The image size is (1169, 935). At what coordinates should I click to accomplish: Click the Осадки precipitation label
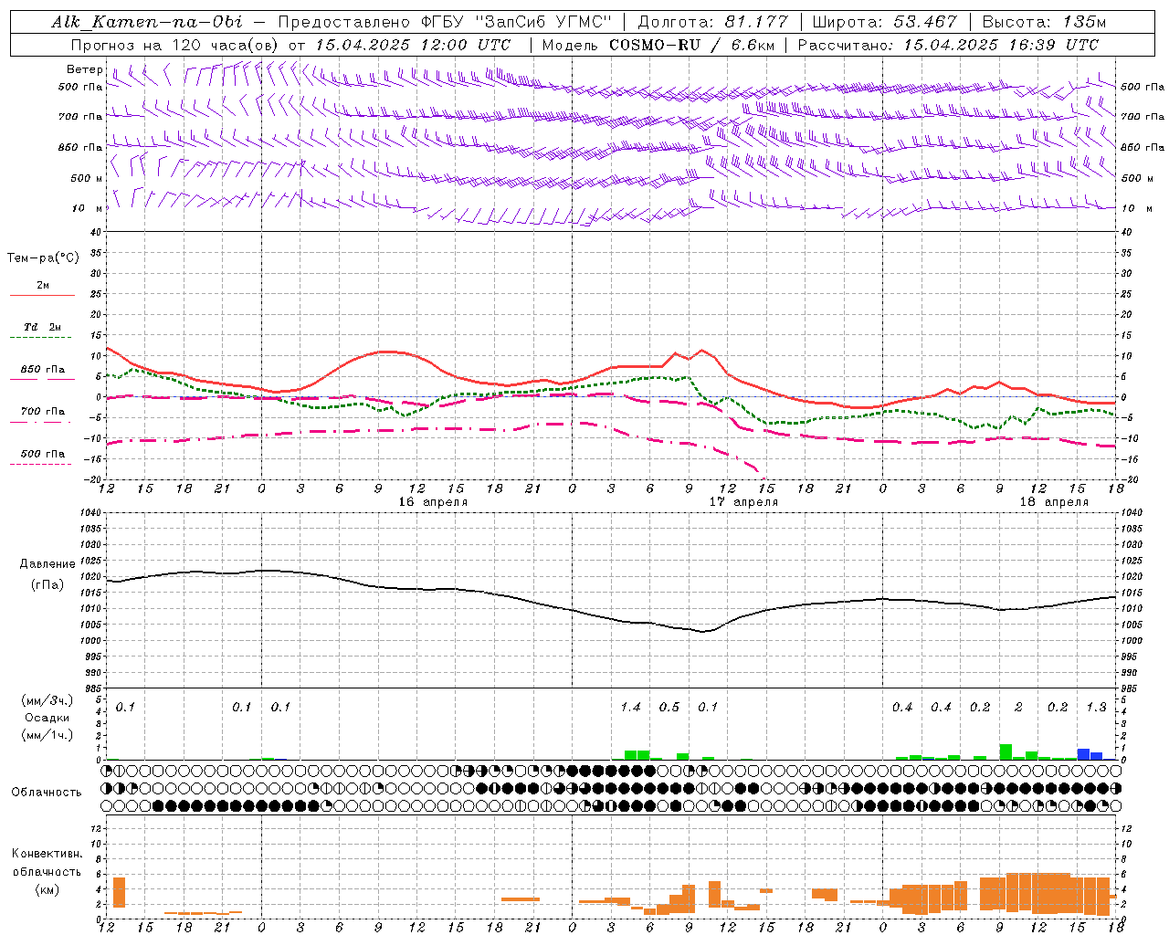pyautogui.click(x=47, y=718)
